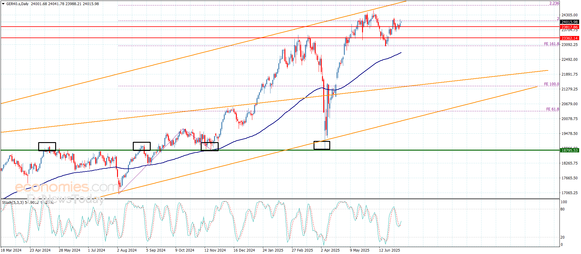Click the FE 161.8 Fibonacci label
Viewport: 581px width, 254px height.
551,44
